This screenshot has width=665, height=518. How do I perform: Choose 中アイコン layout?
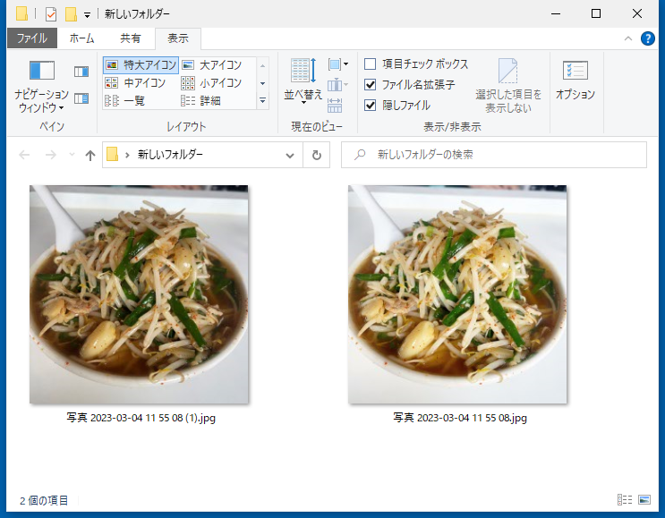(136, 82)
